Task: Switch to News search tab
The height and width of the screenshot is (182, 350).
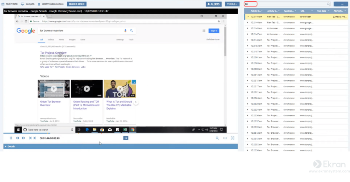Action: (x=61, y=39)
